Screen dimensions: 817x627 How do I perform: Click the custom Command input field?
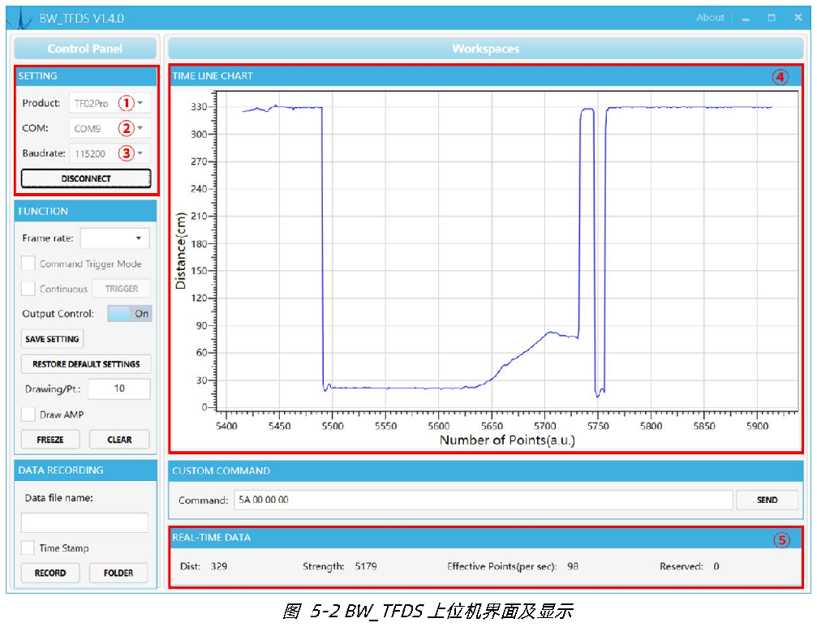pyautogui.click(x=484, y=500)
